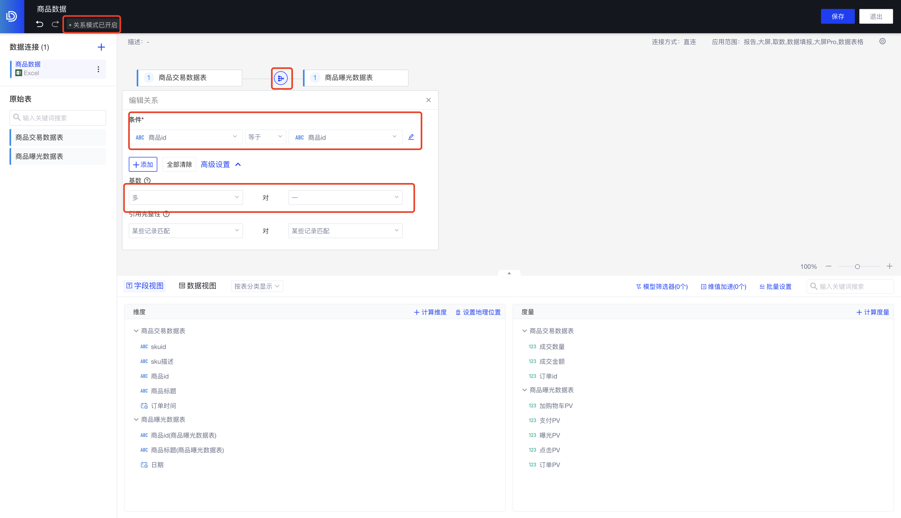Open the 等于 operator dropdown
Viewport: 901px width, 518px height.
click(265, 137)
